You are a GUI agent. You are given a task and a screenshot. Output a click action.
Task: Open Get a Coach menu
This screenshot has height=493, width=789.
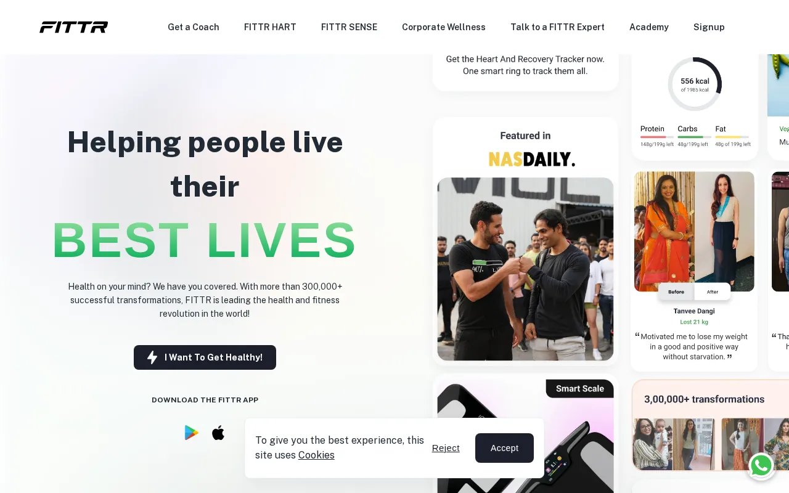point(194,27)
